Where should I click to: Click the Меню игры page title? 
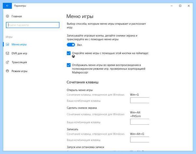click(x=80, y=16)
